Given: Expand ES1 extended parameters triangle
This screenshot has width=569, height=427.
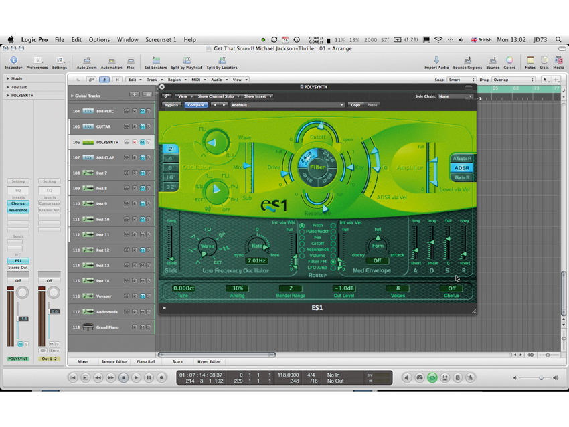Looking at the screenshot, I should coord(165,308).
